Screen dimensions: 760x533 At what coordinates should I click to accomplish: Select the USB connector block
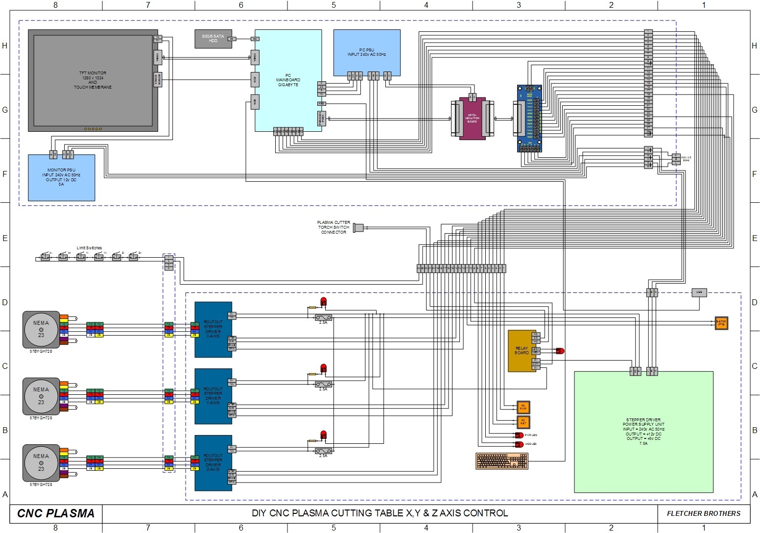click(x=699, y=292)
